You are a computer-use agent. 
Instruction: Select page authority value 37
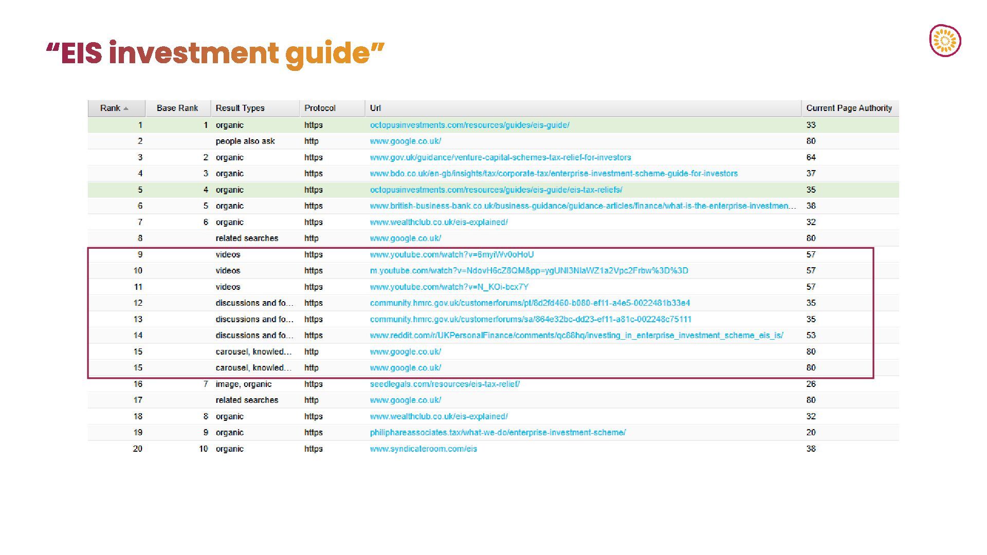pos(811,173)
